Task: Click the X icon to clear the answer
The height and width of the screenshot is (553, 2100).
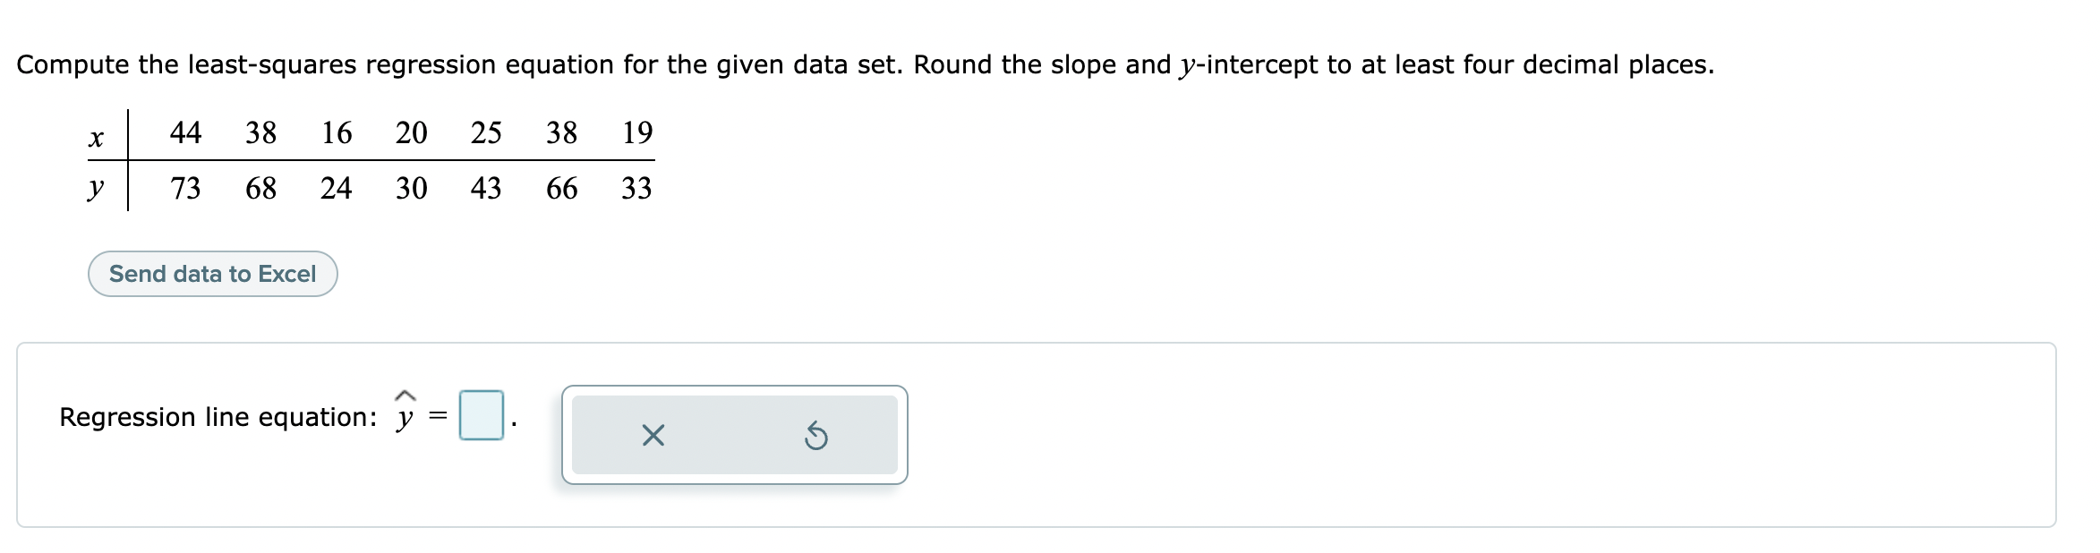Action: pyautogui.click(x=652, y=436)
